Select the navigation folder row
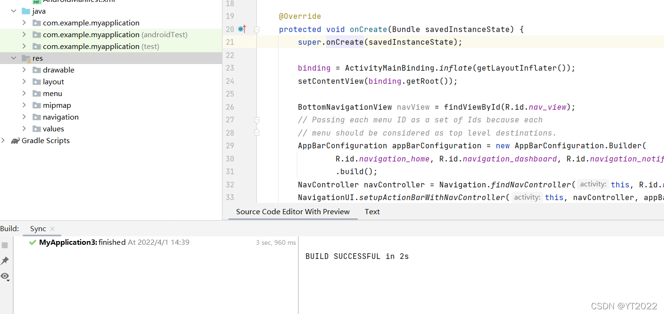The image size is (664, 314). tap(111, 117)
